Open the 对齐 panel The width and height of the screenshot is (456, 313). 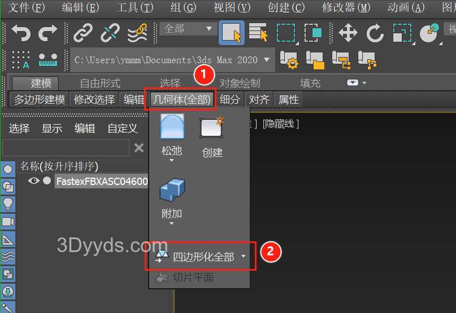click(259, 100)
